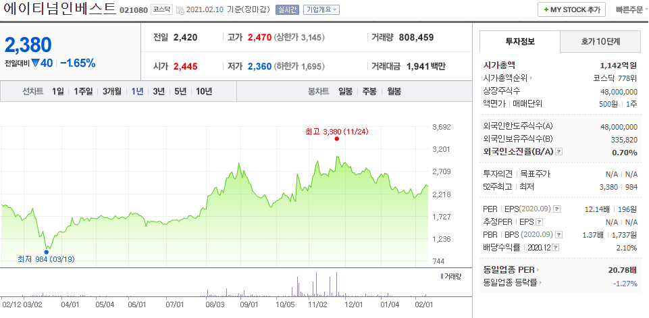The width and height of the screenshot is (649, 318).
Task: Click the 저가 value 2,360
Action: (x=259, y=66)
